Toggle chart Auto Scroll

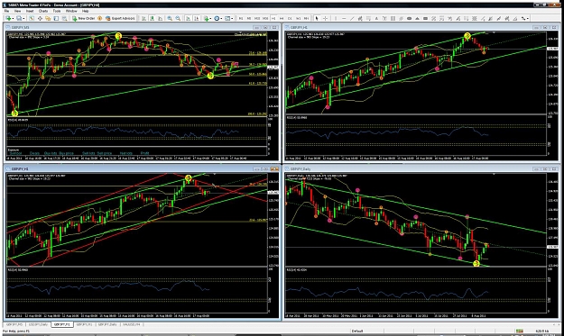point(188,18)
